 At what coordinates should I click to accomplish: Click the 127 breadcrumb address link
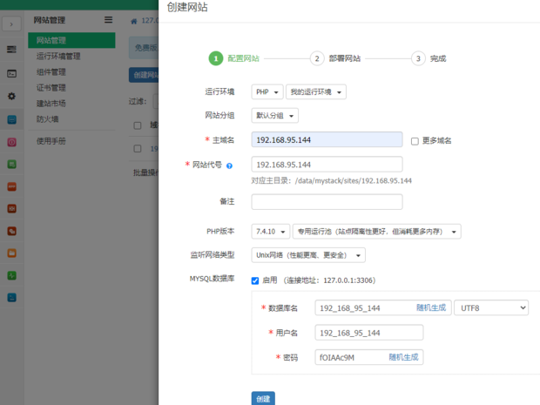click(150, 21)
